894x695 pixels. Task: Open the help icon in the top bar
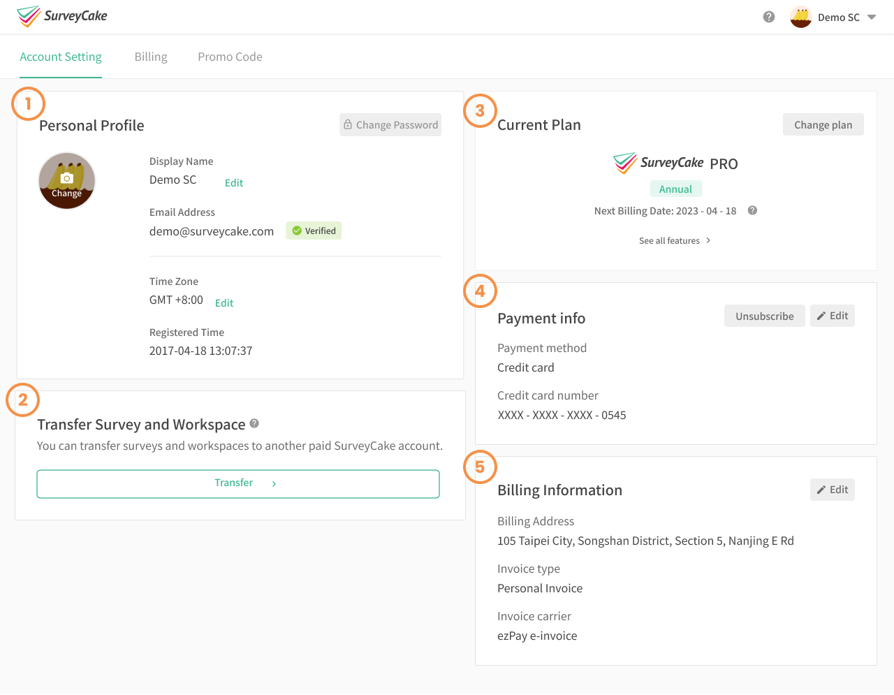click(x=768, y=16)
